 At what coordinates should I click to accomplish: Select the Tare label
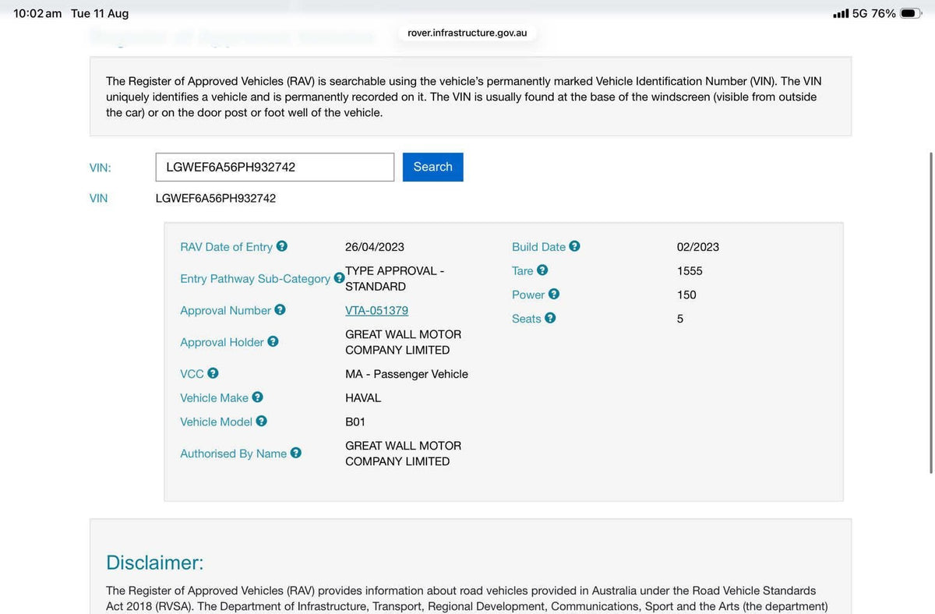(522, 271)
